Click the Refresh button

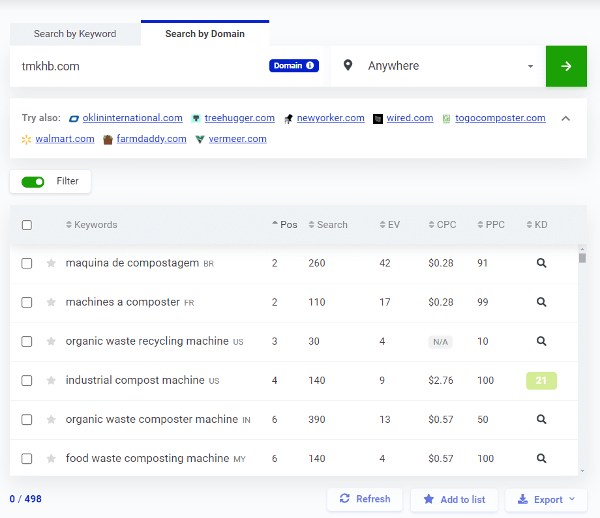pyautogui.click(x=365, y=499)
